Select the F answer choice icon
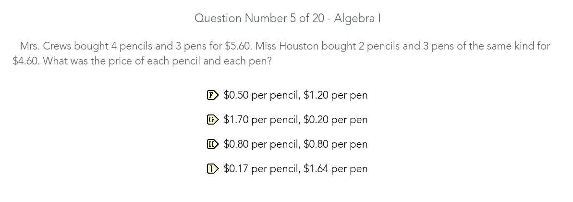573x202 pixels. (213, 95)
